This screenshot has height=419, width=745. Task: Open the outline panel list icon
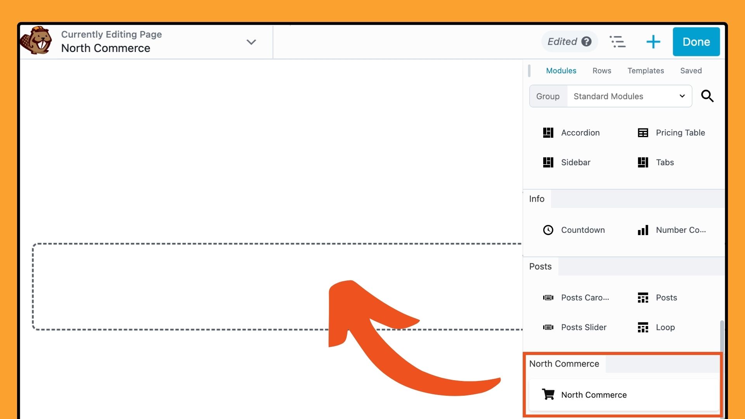[x=617, y=42]
